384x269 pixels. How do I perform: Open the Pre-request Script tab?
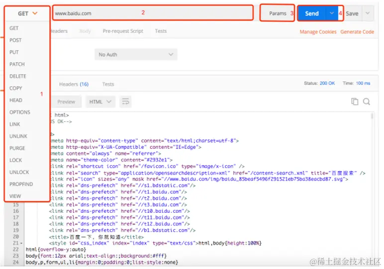(x=123, y=31)
